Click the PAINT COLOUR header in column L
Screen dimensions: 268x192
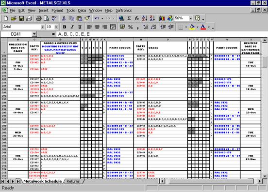pos(120,48)
